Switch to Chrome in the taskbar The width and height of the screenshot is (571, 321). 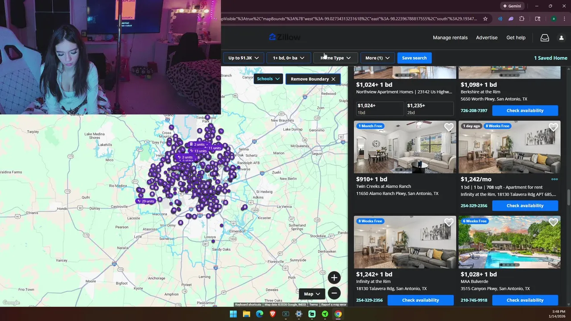338,314
